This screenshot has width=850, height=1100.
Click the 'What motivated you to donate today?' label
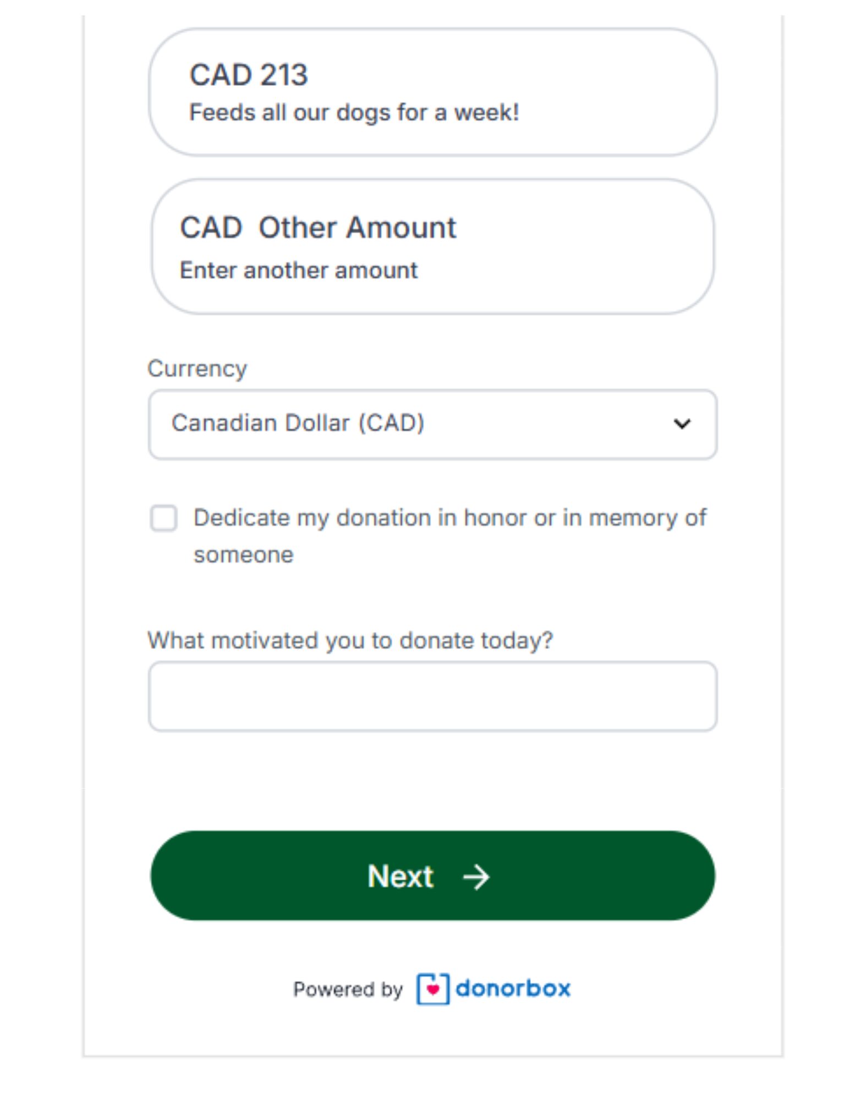click(350, 641)
